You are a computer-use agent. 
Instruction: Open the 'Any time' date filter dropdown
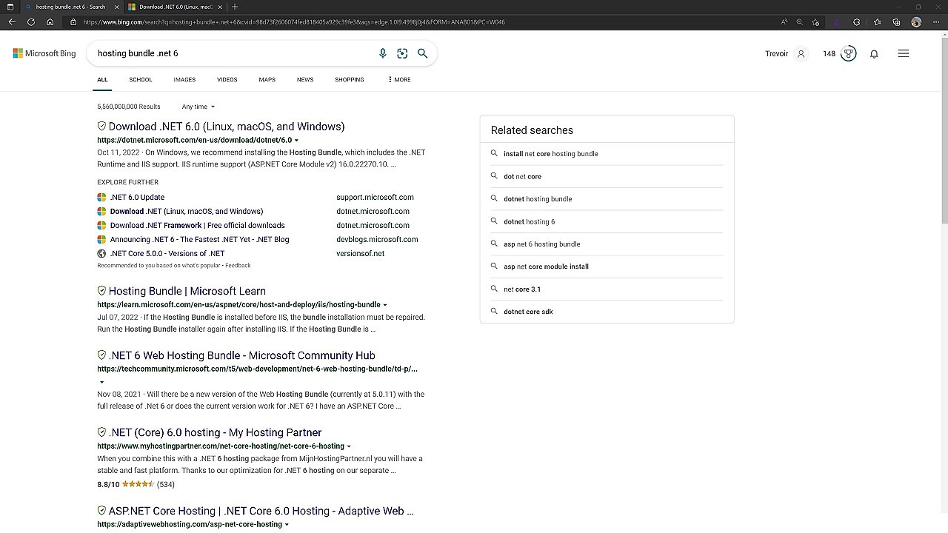point(198,107)
